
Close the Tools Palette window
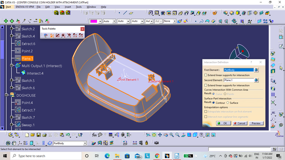tap(82, 29)
